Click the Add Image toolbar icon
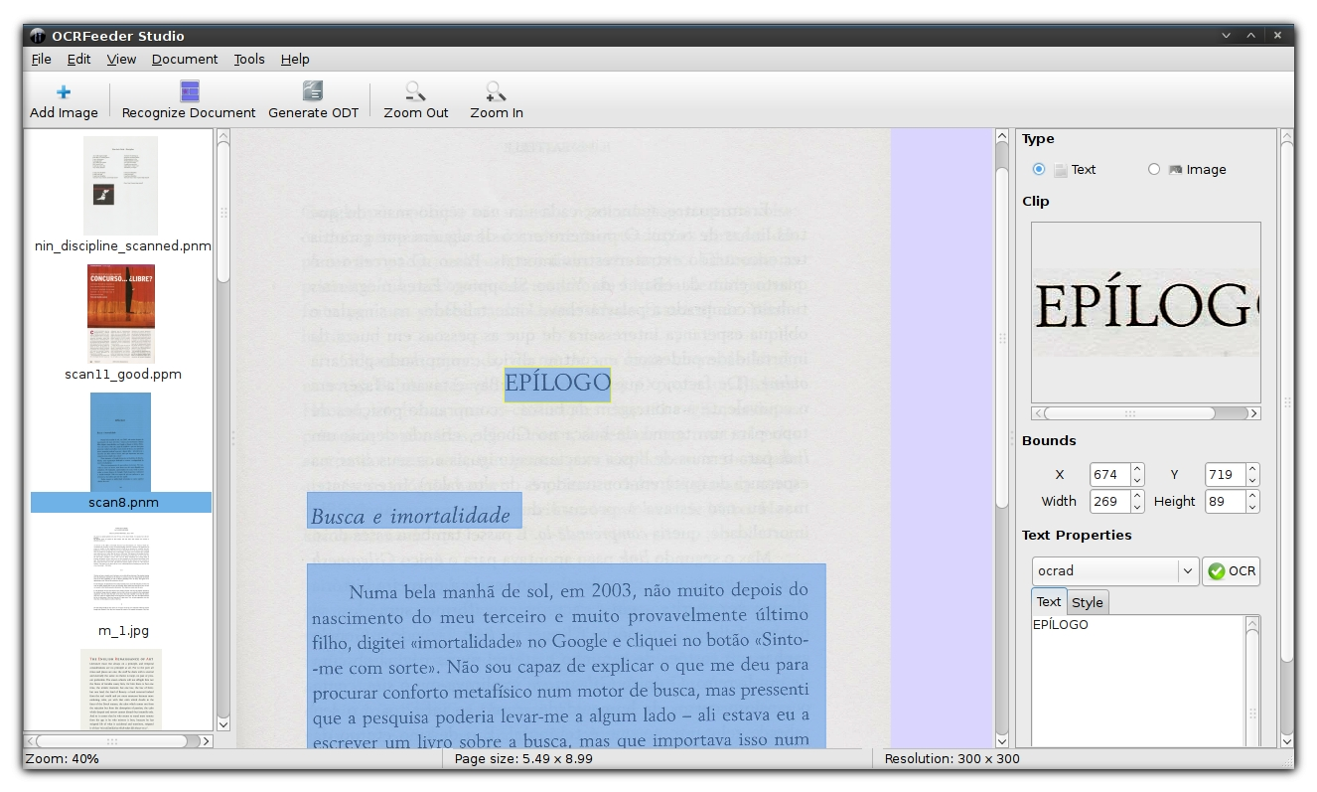The height and width of the screenshot is (792, 1317). click(64, 93)
